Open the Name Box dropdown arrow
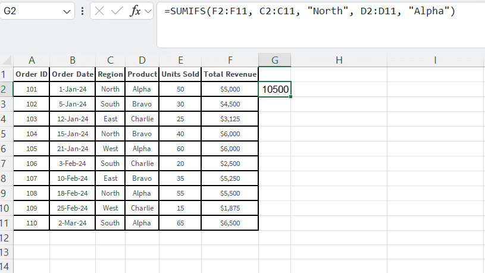 (x=67, y=12)
